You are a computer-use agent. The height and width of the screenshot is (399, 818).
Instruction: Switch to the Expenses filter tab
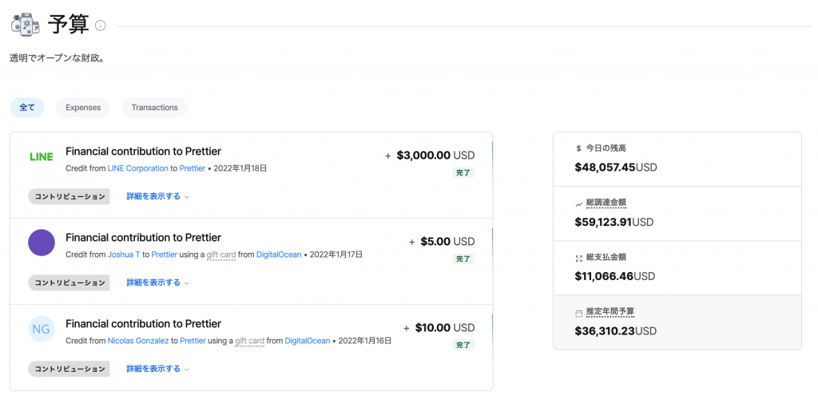click(83, 107)
